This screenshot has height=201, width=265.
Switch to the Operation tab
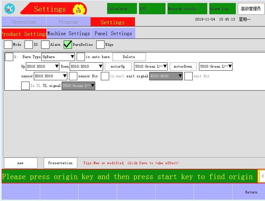[24, 22]
